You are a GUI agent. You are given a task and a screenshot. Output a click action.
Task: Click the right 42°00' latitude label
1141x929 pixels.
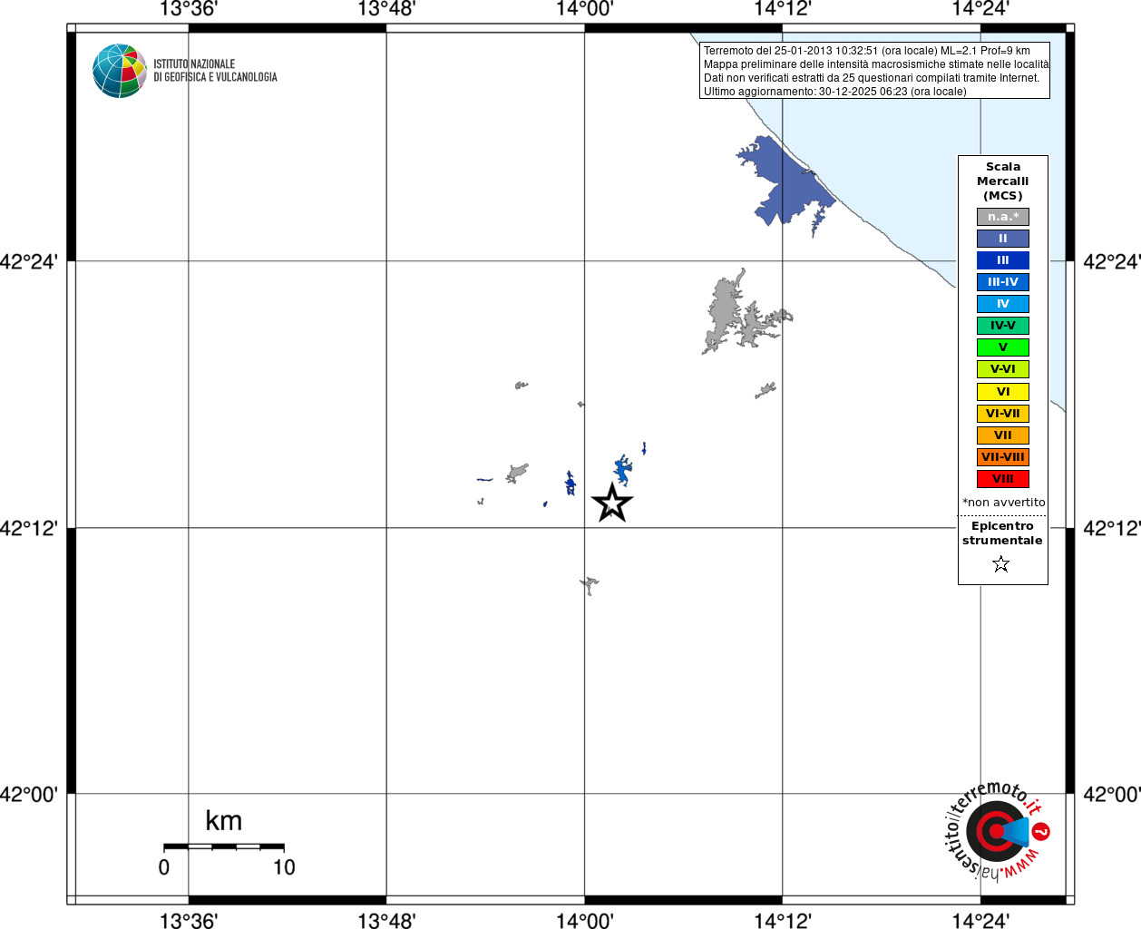click(x=1112, y=795)
